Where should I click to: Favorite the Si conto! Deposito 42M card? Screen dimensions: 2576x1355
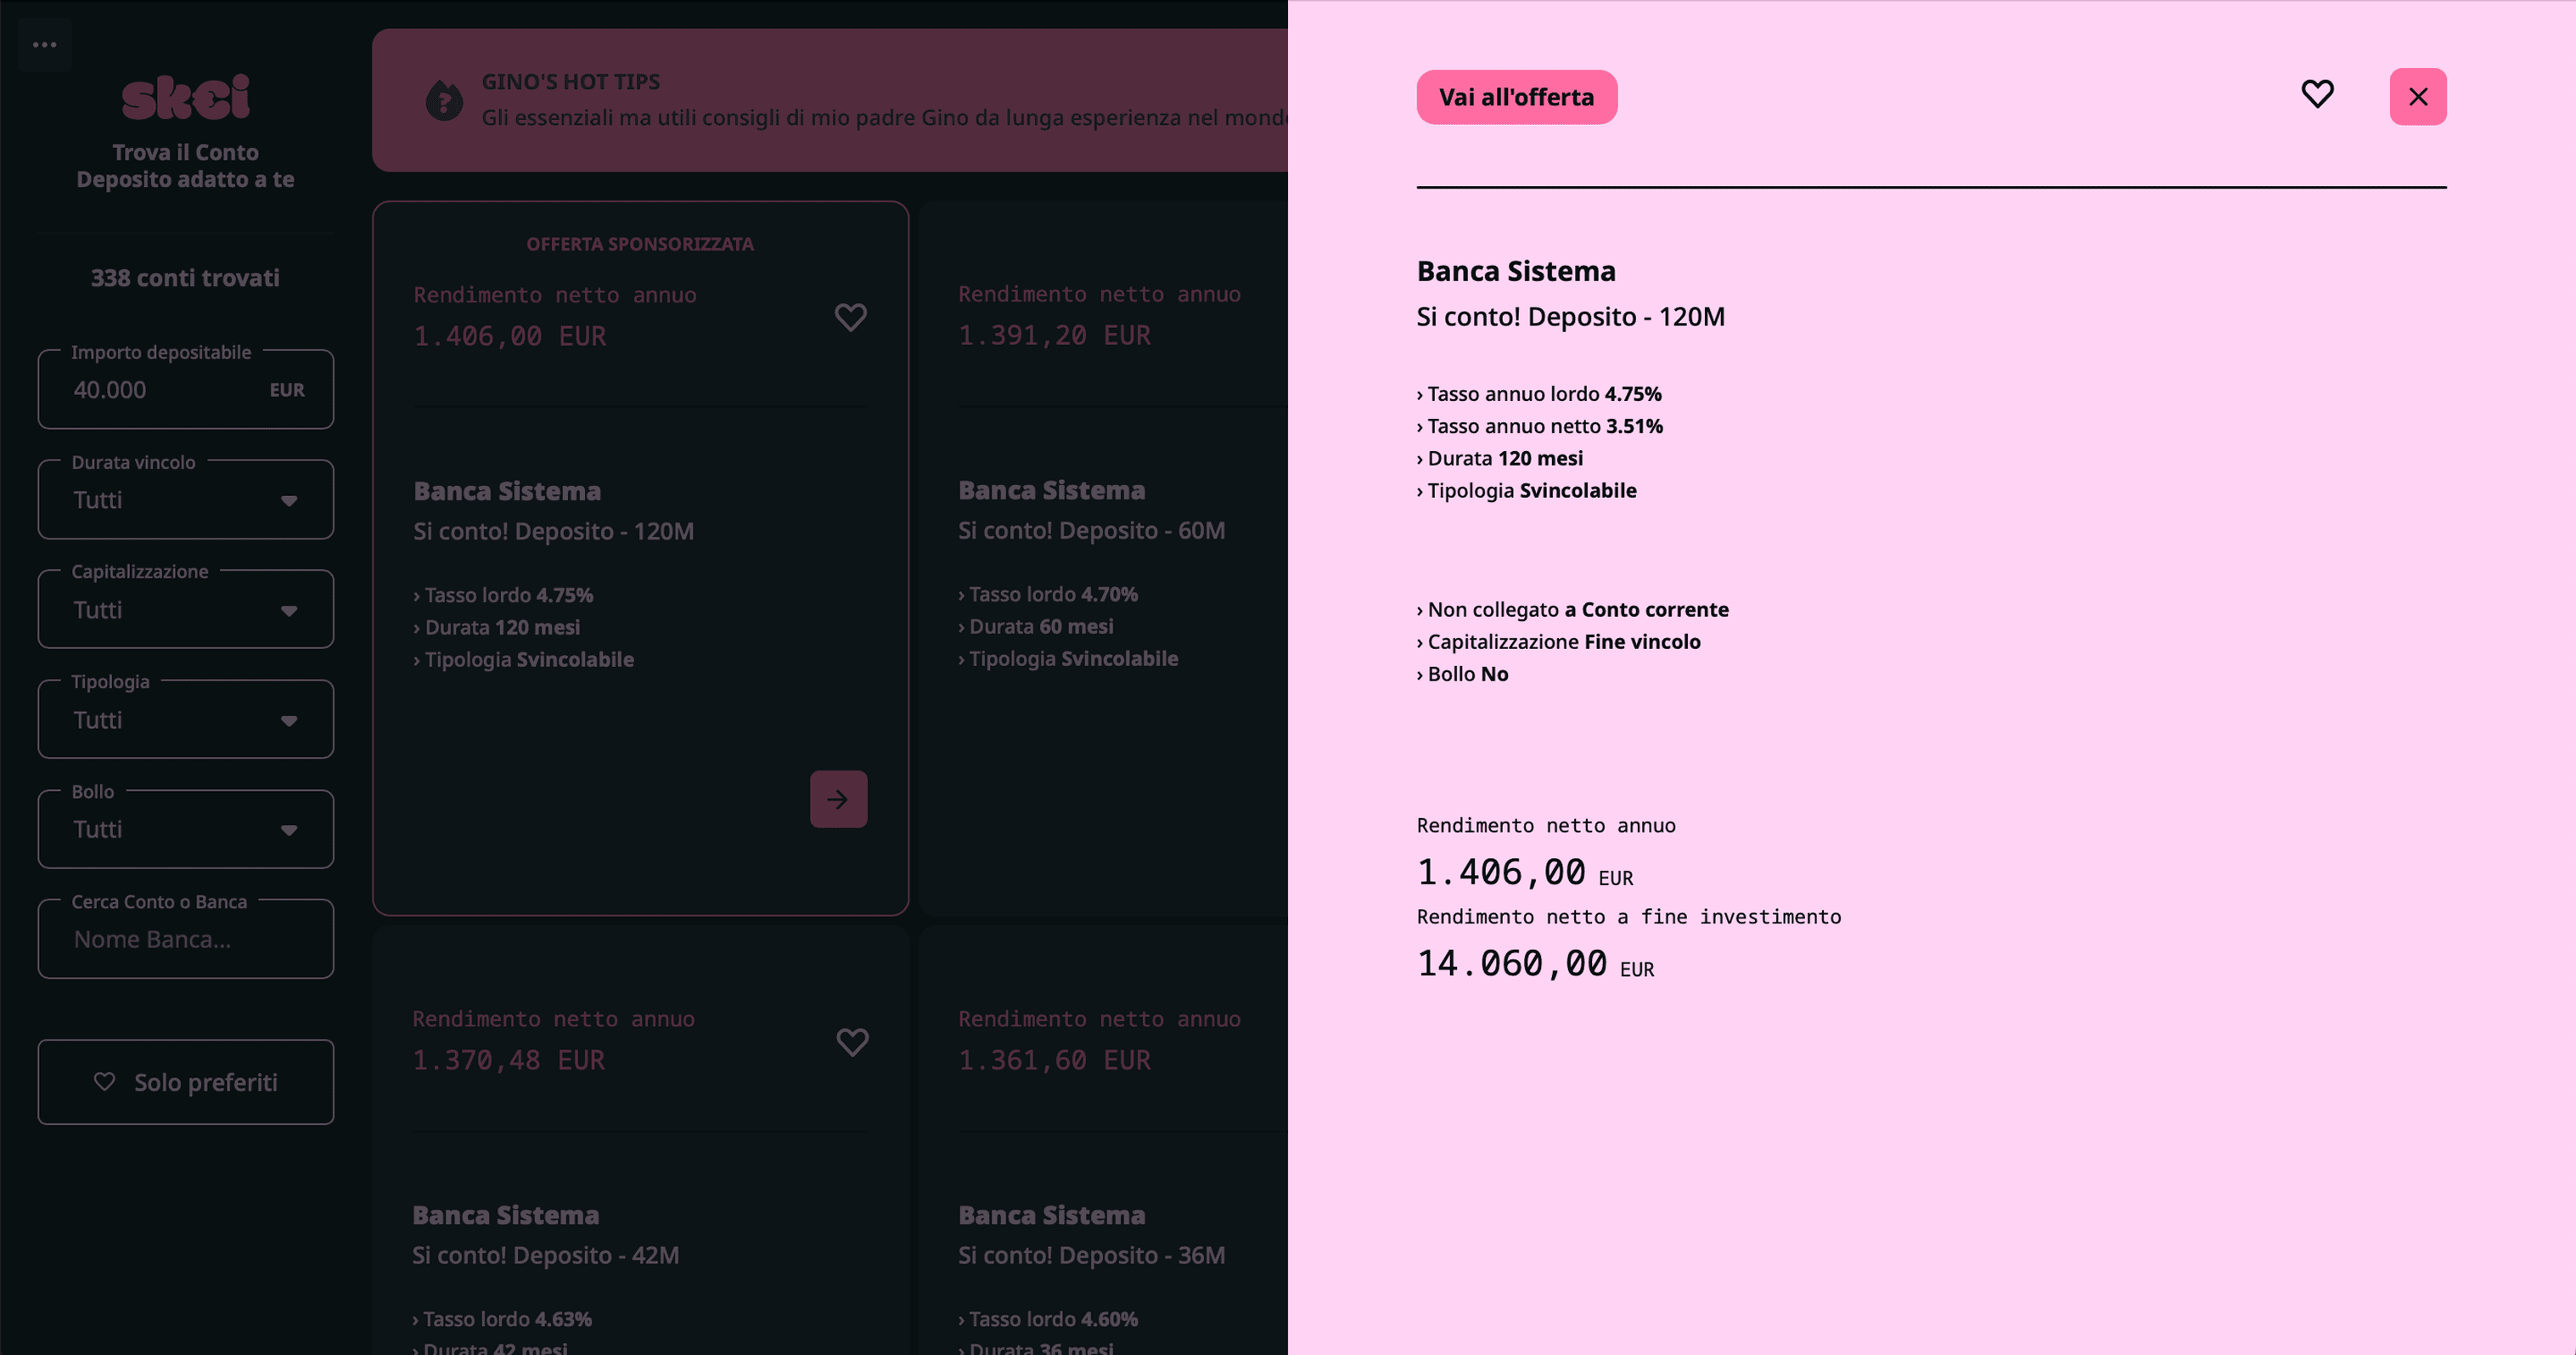pyautogui.click(x=852, y=1042)
